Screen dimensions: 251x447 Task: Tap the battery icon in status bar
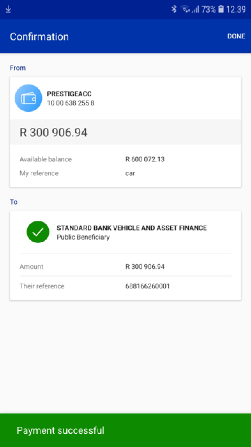(x=221, y=9)
